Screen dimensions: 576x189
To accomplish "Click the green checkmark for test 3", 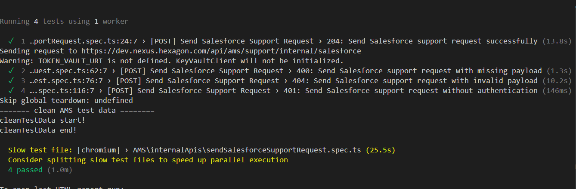I will (x=11, y=81).
